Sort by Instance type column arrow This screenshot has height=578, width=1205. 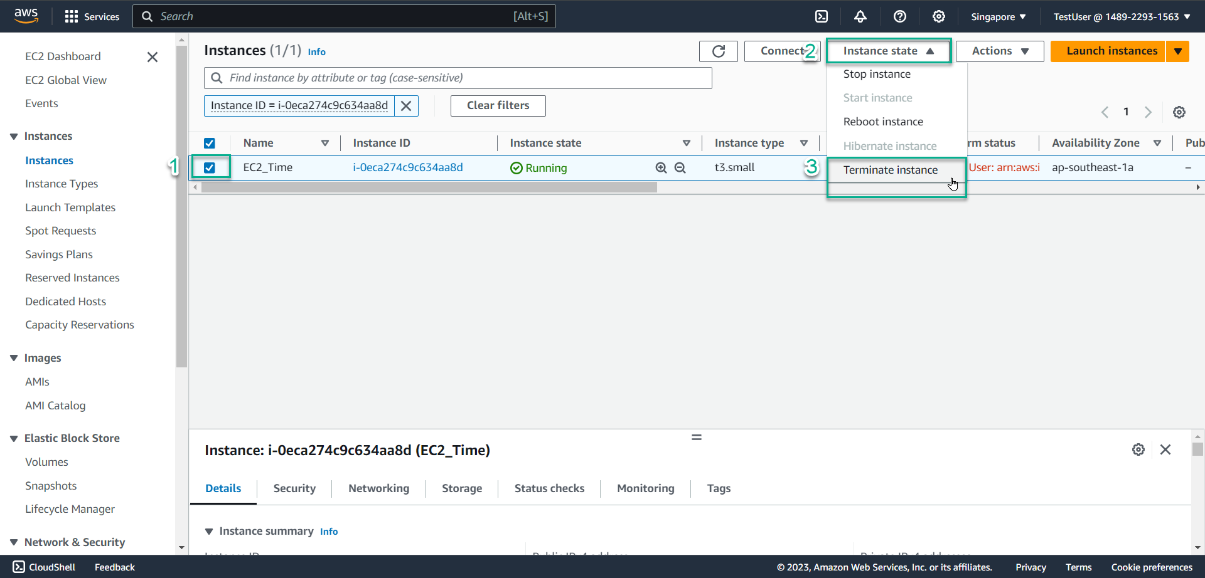click(804, 144)
